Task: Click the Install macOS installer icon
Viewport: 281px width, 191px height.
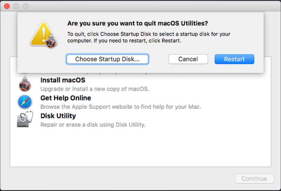Action: tap(25, 85)
